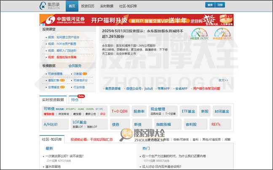Open the 安卓APP download link
Image resolution: width=273 pixels, height=170 pixels.
pyautogui.click(x=181, y=89)
